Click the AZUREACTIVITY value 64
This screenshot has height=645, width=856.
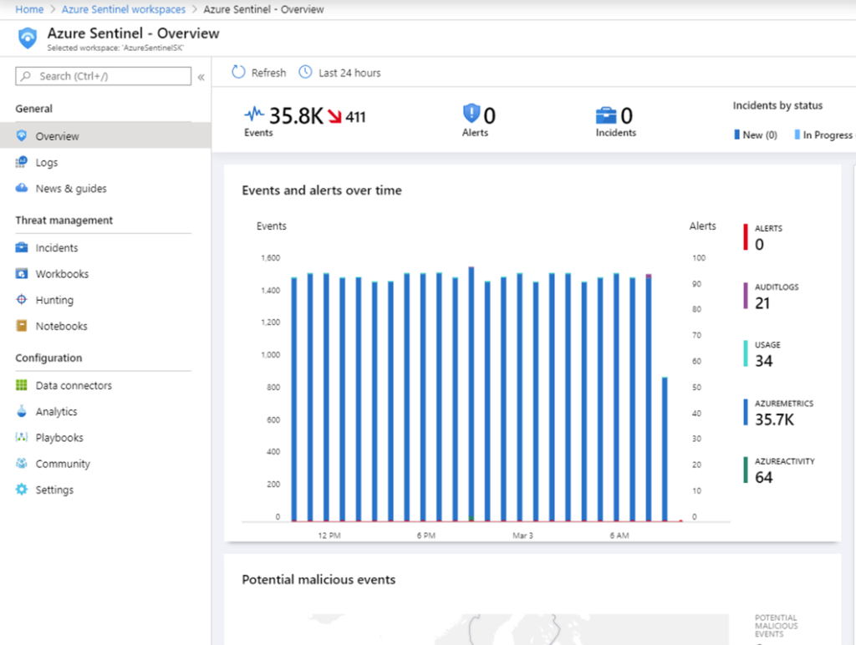click(x=764, y=477)
